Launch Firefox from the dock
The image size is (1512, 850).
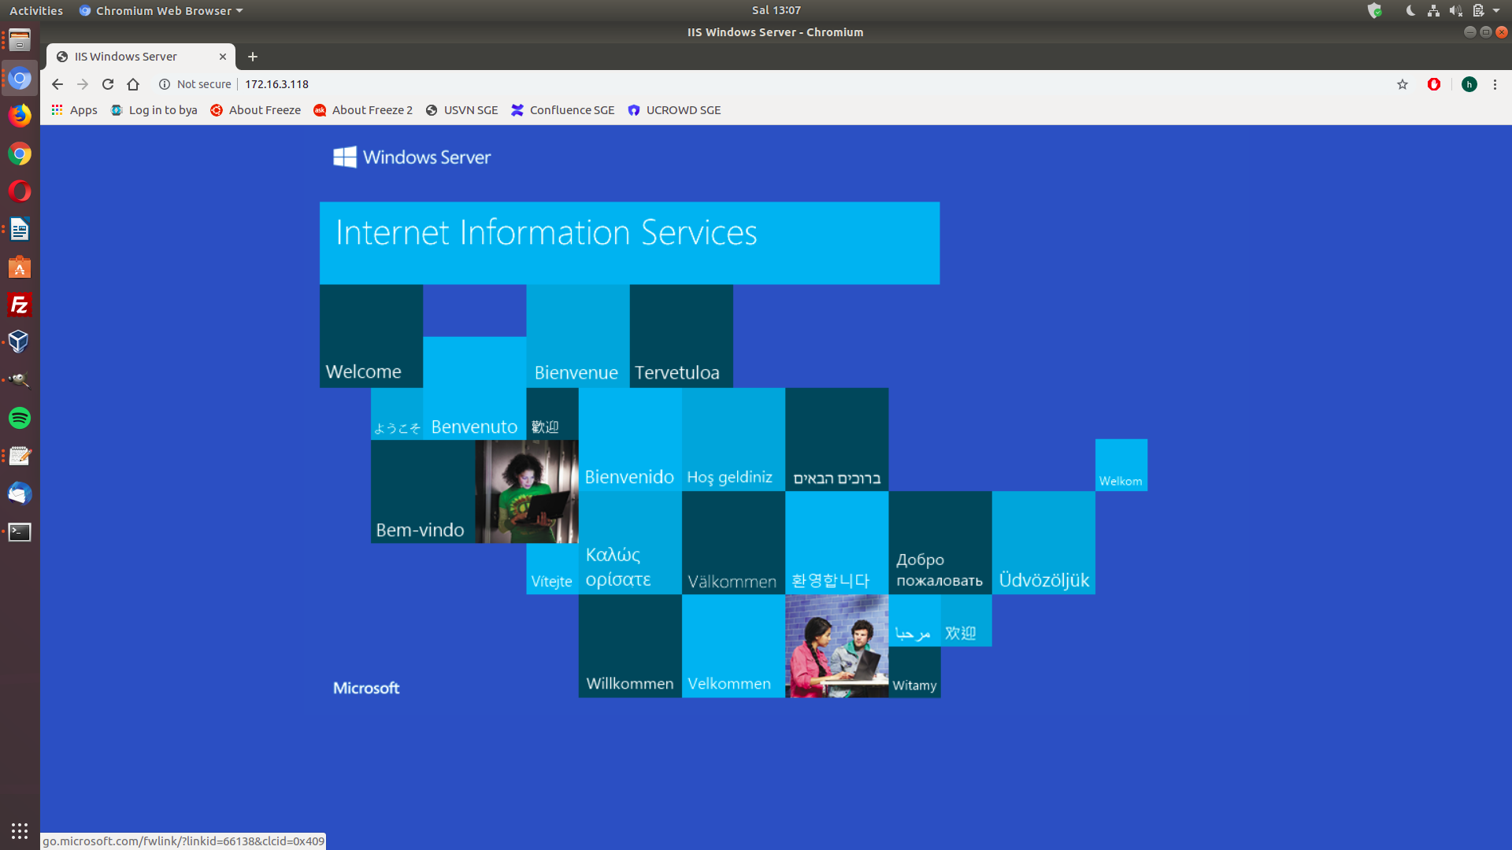click(20, 116)
